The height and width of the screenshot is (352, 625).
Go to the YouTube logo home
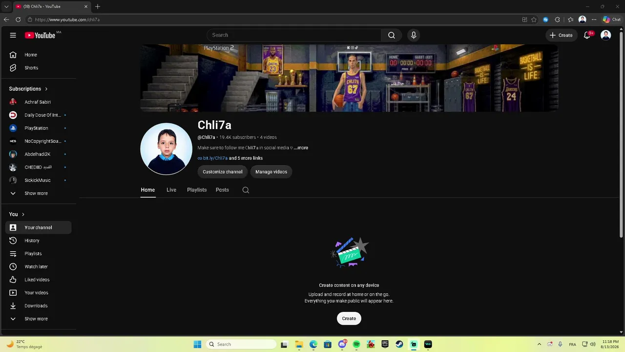[41, 35]
